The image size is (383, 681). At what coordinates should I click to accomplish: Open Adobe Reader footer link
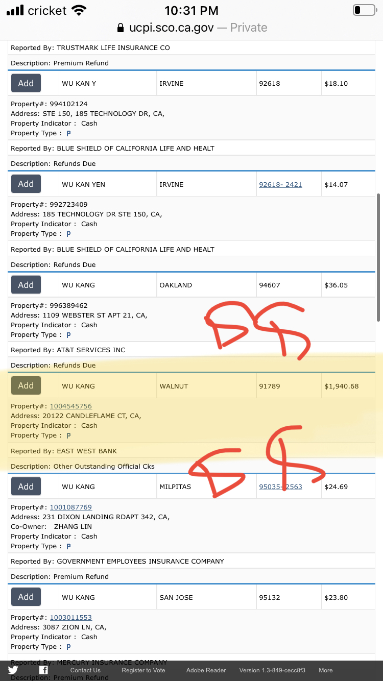pyautogui.click(x=206, y=670)
